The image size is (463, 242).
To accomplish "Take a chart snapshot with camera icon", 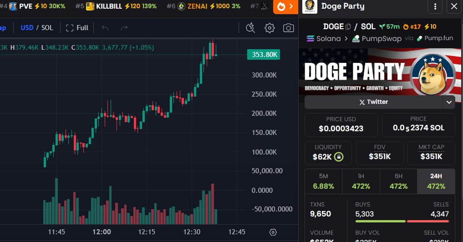I will click(289, 28).
